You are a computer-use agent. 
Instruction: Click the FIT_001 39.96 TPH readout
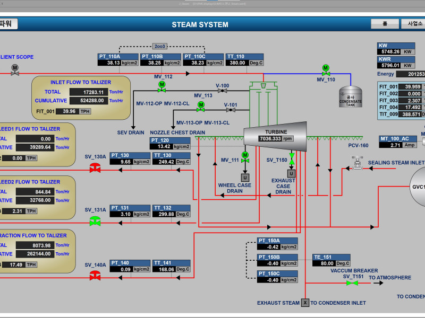pos(73,111)
